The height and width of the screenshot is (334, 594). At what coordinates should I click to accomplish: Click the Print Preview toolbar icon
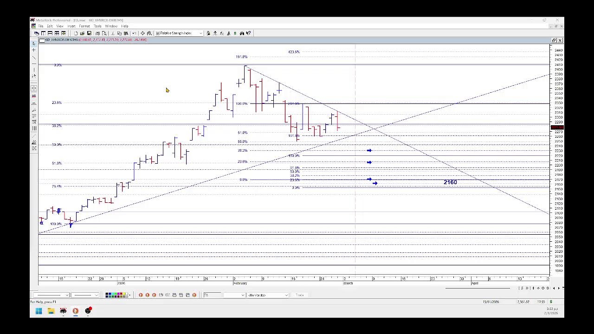104,33
